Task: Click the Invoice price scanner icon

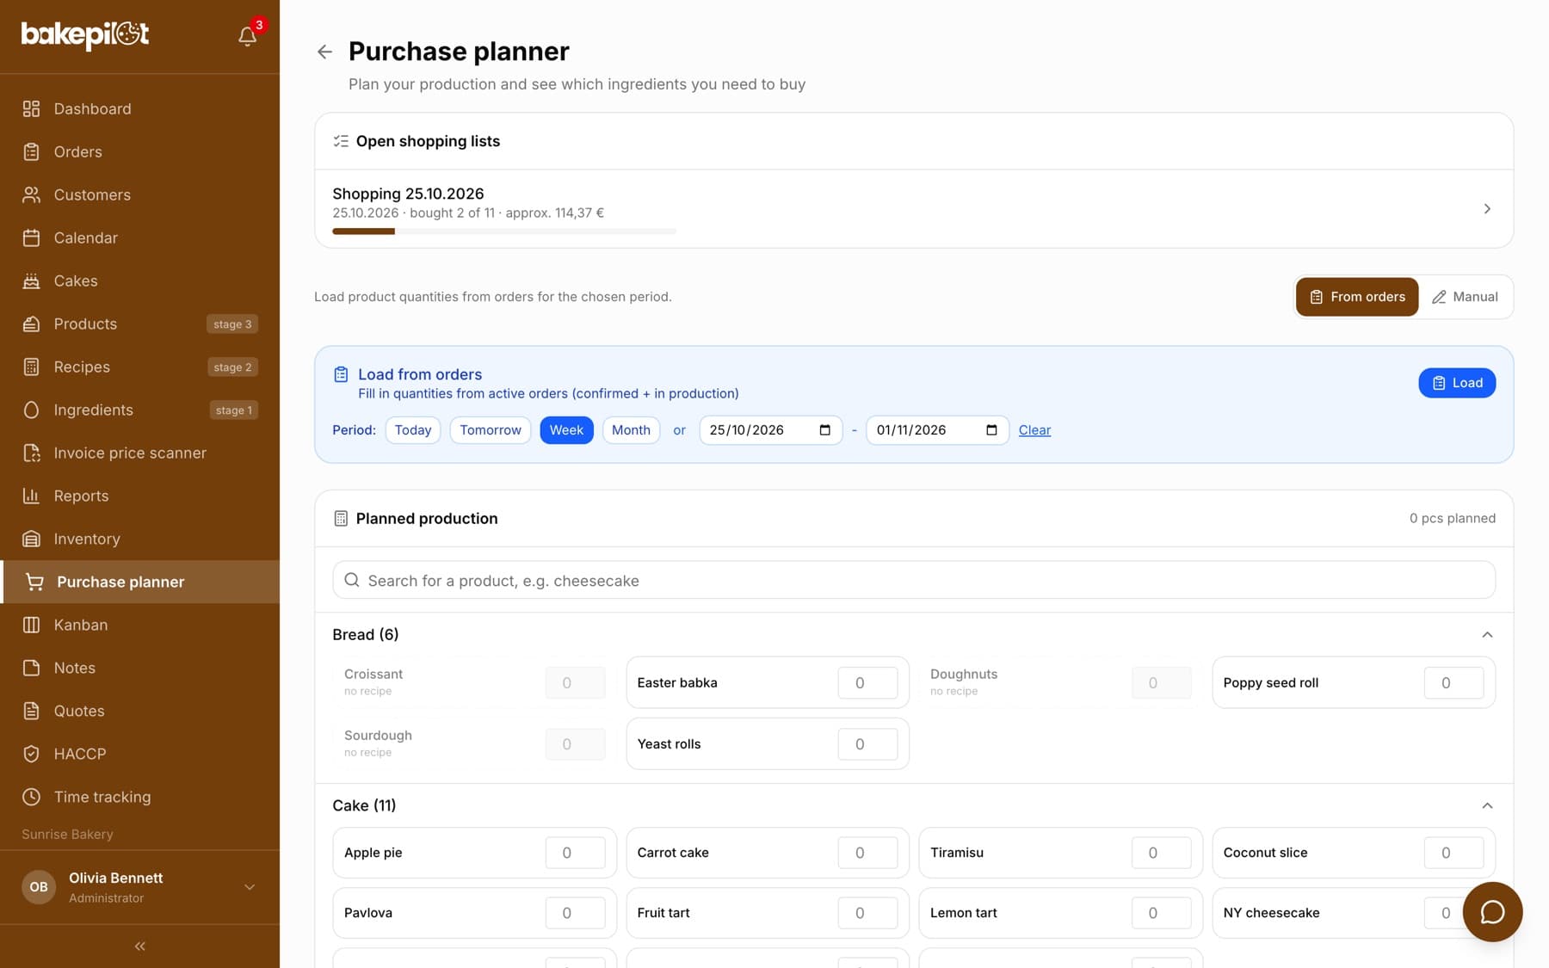Action: [x=31, y=453]
